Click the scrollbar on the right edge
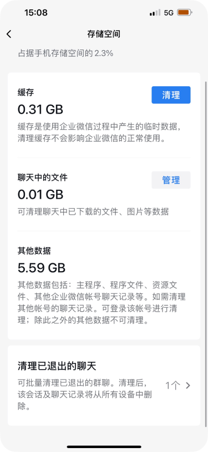Viewport: 208px width, 452px height. pyautogui.click(x=206, y=254)
